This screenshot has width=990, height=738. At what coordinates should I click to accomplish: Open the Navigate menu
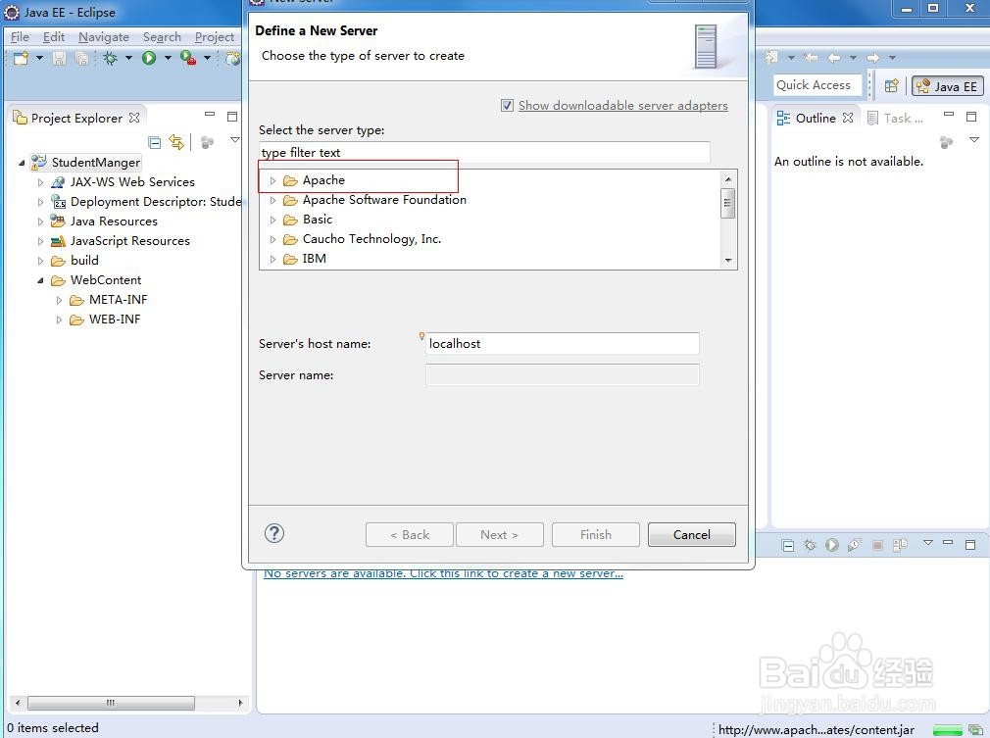pos(104,36)
